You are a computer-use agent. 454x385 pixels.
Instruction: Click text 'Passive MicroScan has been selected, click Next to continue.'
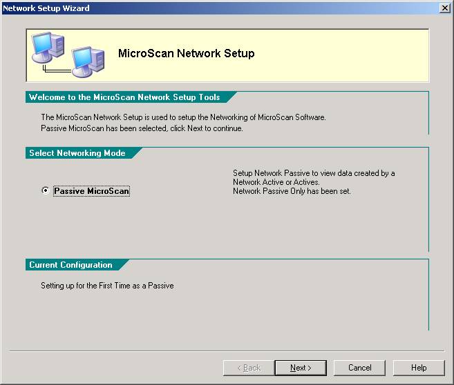[142, 128]
